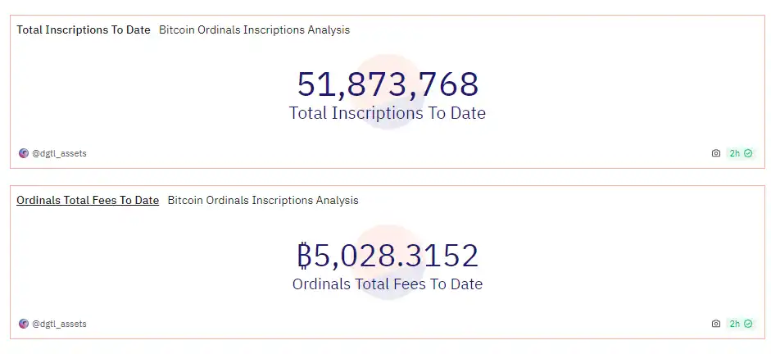The image size is (771, 354).
Task: Open dashboard link beside 'Ordinals Total Fees To Date' title
Action: pos(263,200)
